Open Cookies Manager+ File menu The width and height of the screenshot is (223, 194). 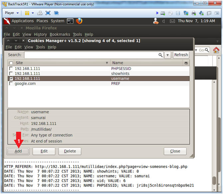click(x=9, y=47)
